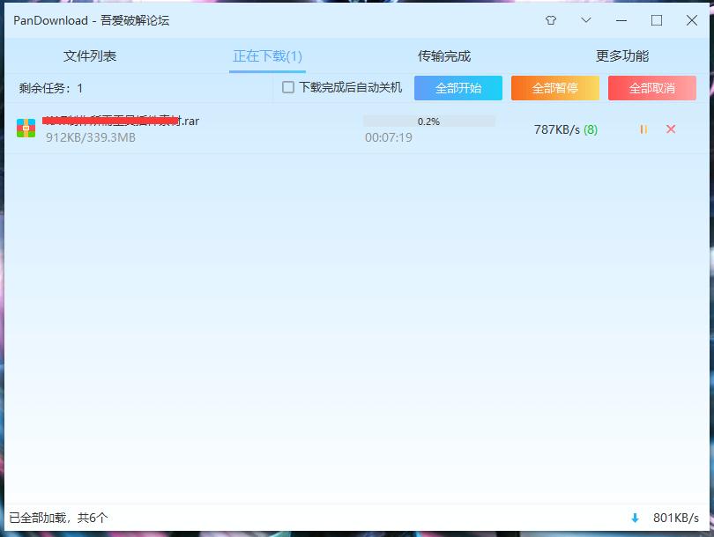This screenshot has height=537, width=714.
Task: Click the 787KB/s (8) speed value
Action: point(566,129)
